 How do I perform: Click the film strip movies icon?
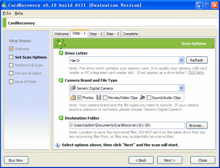pyautogui.click(x=99, y=97)
